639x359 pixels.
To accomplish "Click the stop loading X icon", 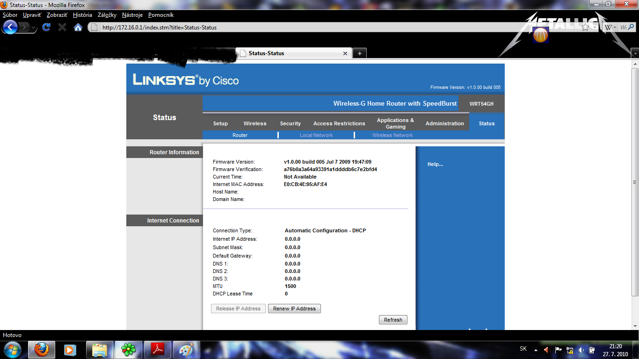I will coord(62,27).
